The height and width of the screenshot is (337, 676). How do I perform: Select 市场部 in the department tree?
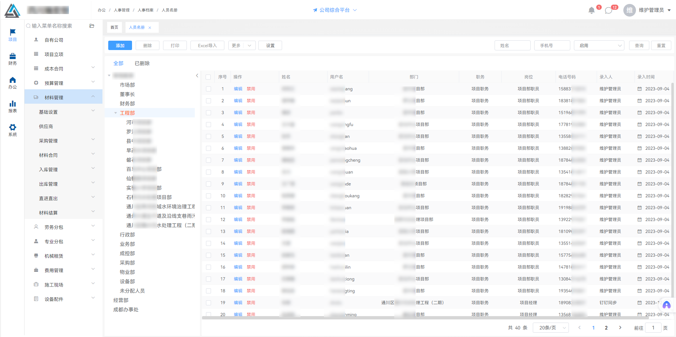point(127,85)
